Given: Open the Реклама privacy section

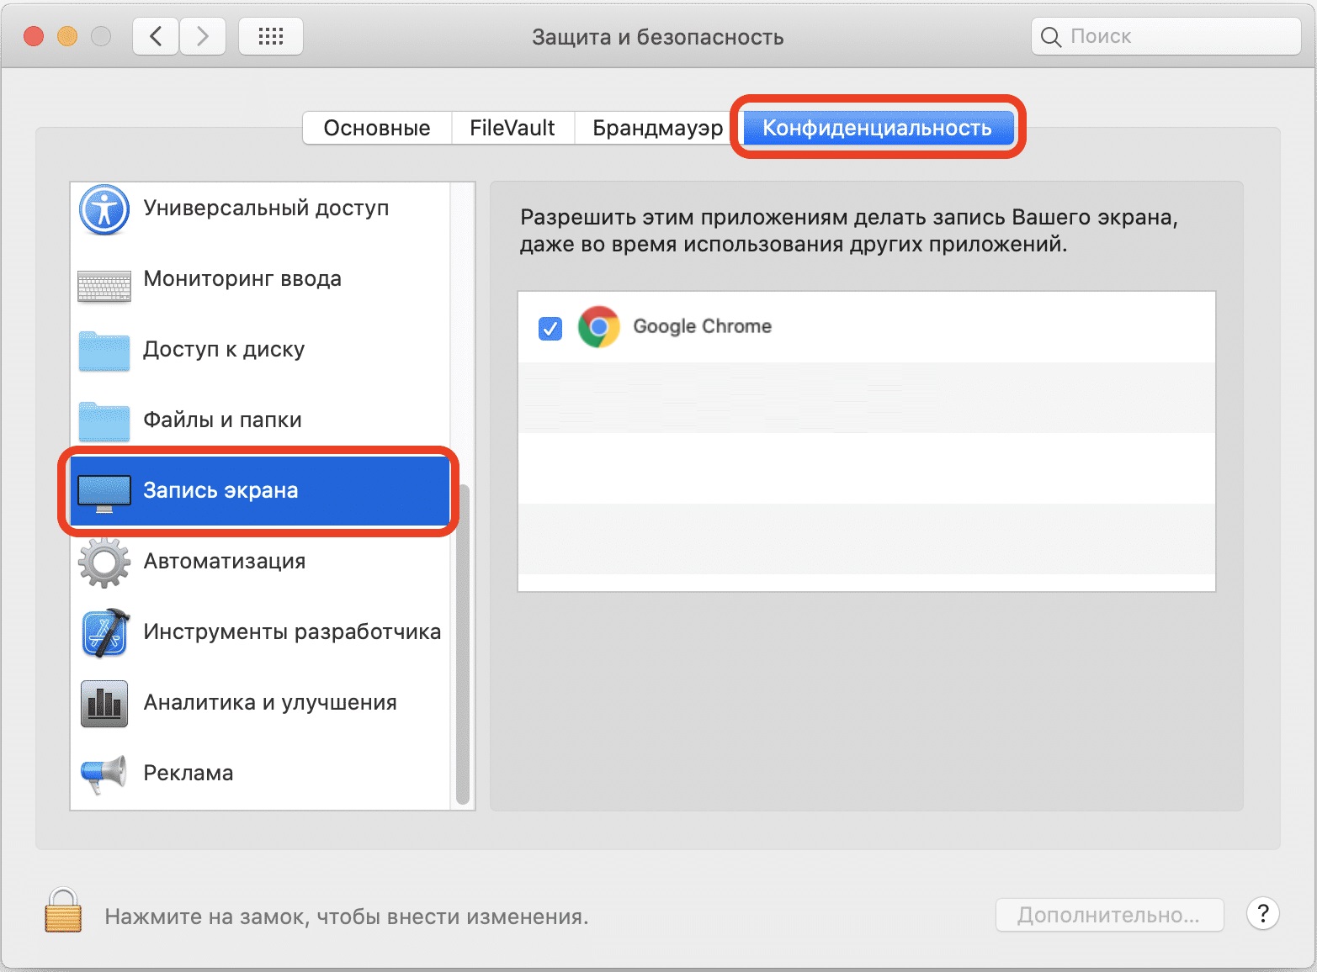Looking at the screenshot, I should coord(189,772).
